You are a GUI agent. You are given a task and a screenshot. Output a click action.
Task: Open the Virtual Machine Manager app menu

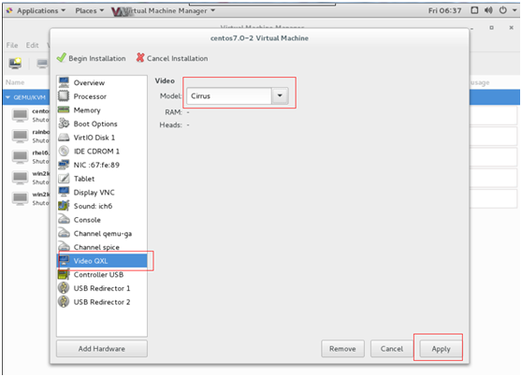tap(165, 11)
